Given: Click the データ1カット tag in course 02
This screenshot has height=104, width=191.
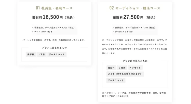Looking at the screenshot, I should point(116,81).
